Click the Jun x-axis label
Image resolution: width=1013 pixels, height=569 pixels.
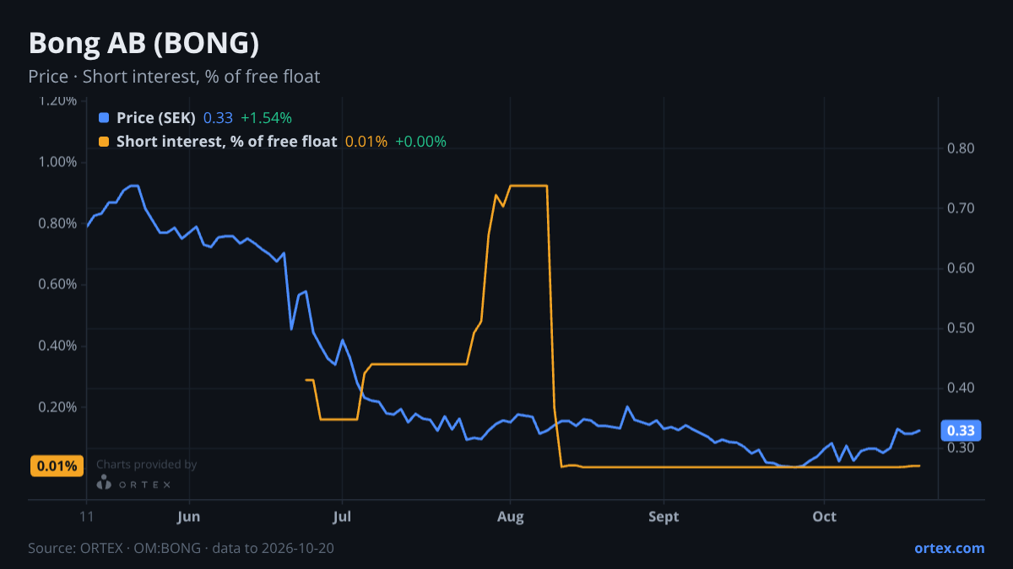coord(189,517)
